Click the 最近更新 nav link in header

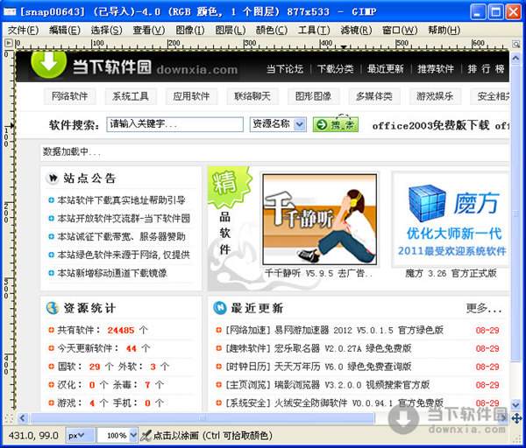pos(386,69)
